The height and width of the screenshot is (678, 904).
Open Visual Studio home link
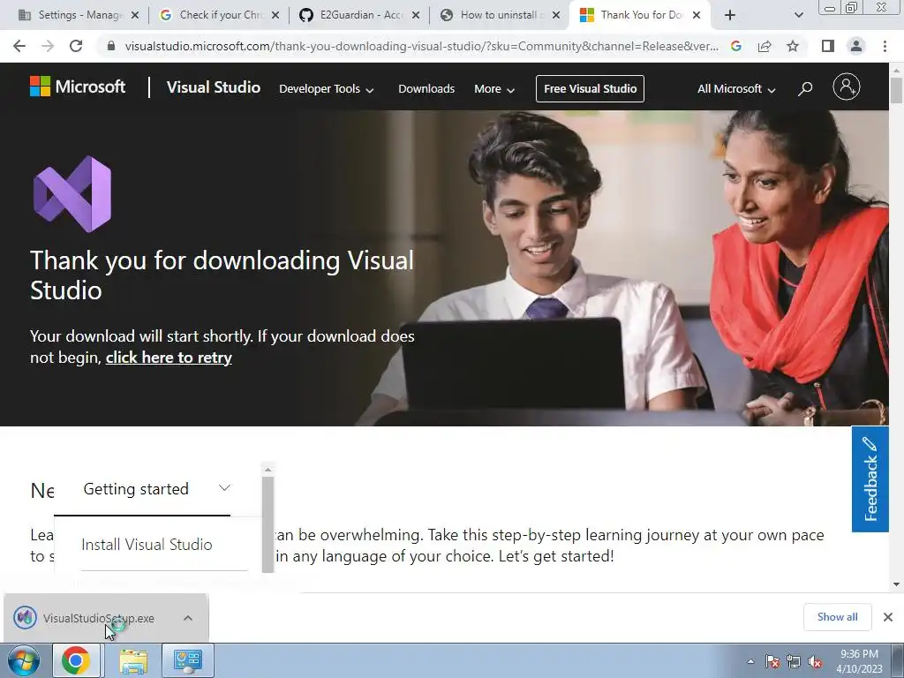pos(214,87)
